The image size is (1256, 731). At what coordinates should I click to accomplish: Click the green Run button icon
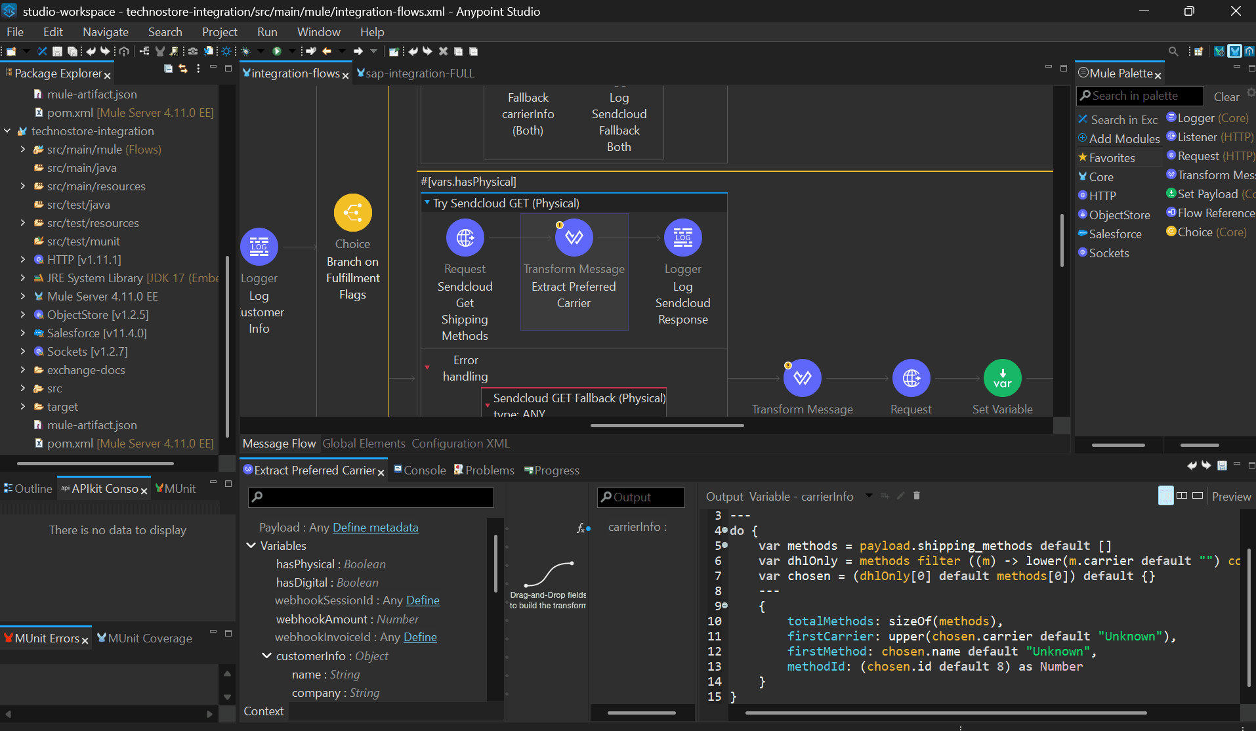pyautogui.click(x=277, y=51)
